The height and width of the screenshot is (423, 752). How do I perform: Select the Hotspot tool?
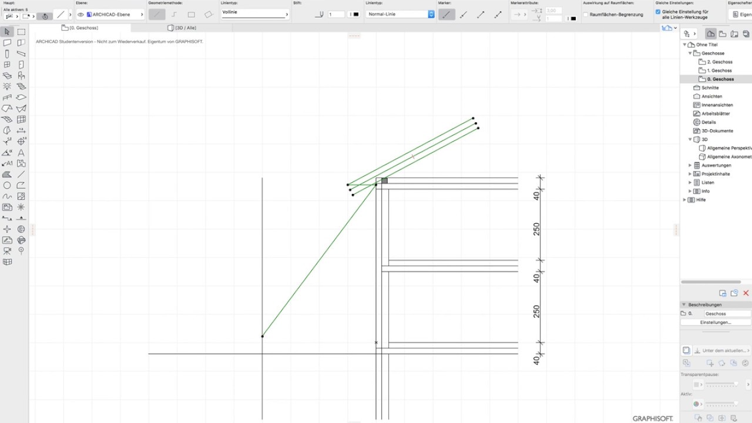[x=21, y=207]
